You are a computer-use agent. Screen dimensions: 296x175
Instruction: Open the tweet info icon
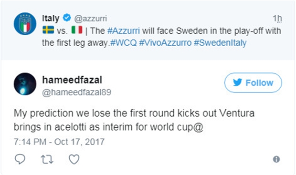(x=276, y=159)
